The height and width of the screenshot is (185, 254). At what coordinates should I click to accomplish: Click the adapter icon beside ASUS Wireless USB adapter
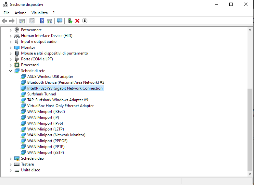pos(23,77)
